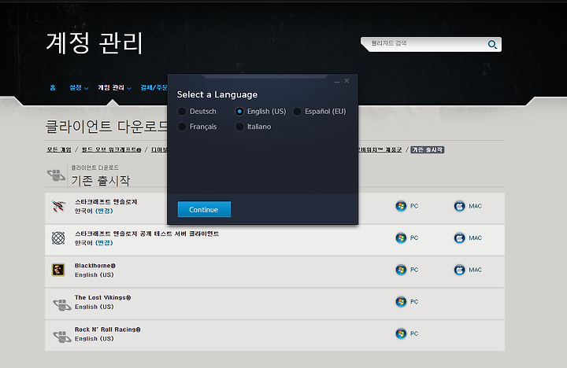Image resolution: width=567 pixels, height=368 pixels.
Task: Click The Lost Vikings PC download icon
Action: pos(401,301)
